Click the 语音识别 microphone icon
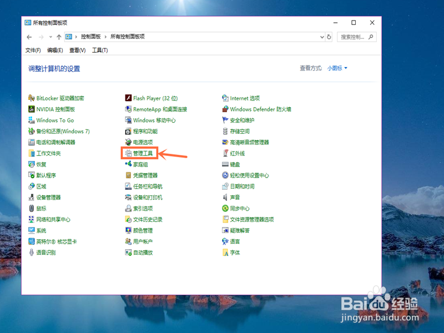The height and width of the screenshot is (333, 444). [x=32, y=253]
